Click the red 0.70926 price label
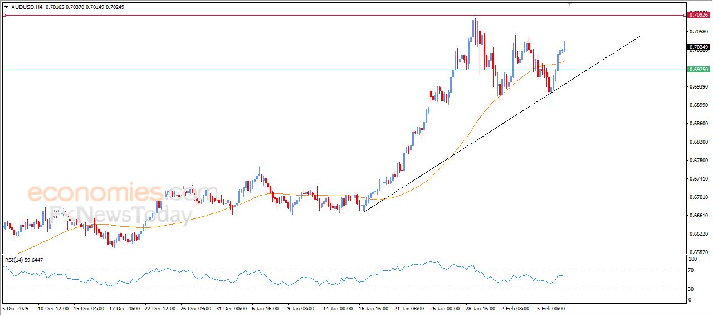This screenshot has height=316, width=713. coord(699,15)
